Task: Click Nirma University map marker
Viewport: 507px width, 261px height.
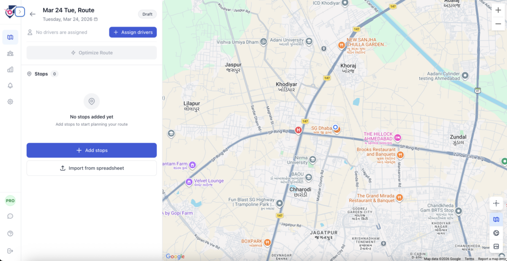Action: pyautogui.click(x=312, y=159)
